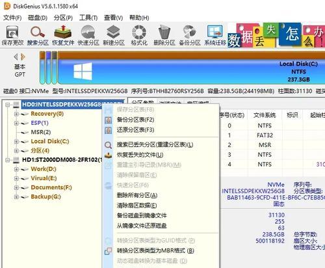
Task: Choose the 新建分区 toolbar icon
Action: (114, 35)
